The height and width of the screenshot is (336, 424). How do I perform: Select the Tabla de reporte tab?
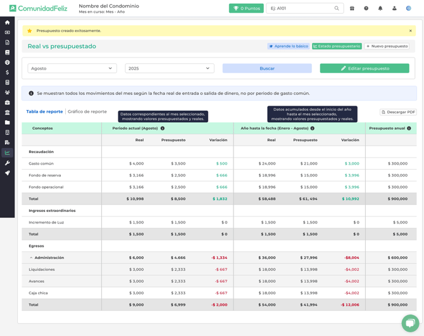pos(44,111)
